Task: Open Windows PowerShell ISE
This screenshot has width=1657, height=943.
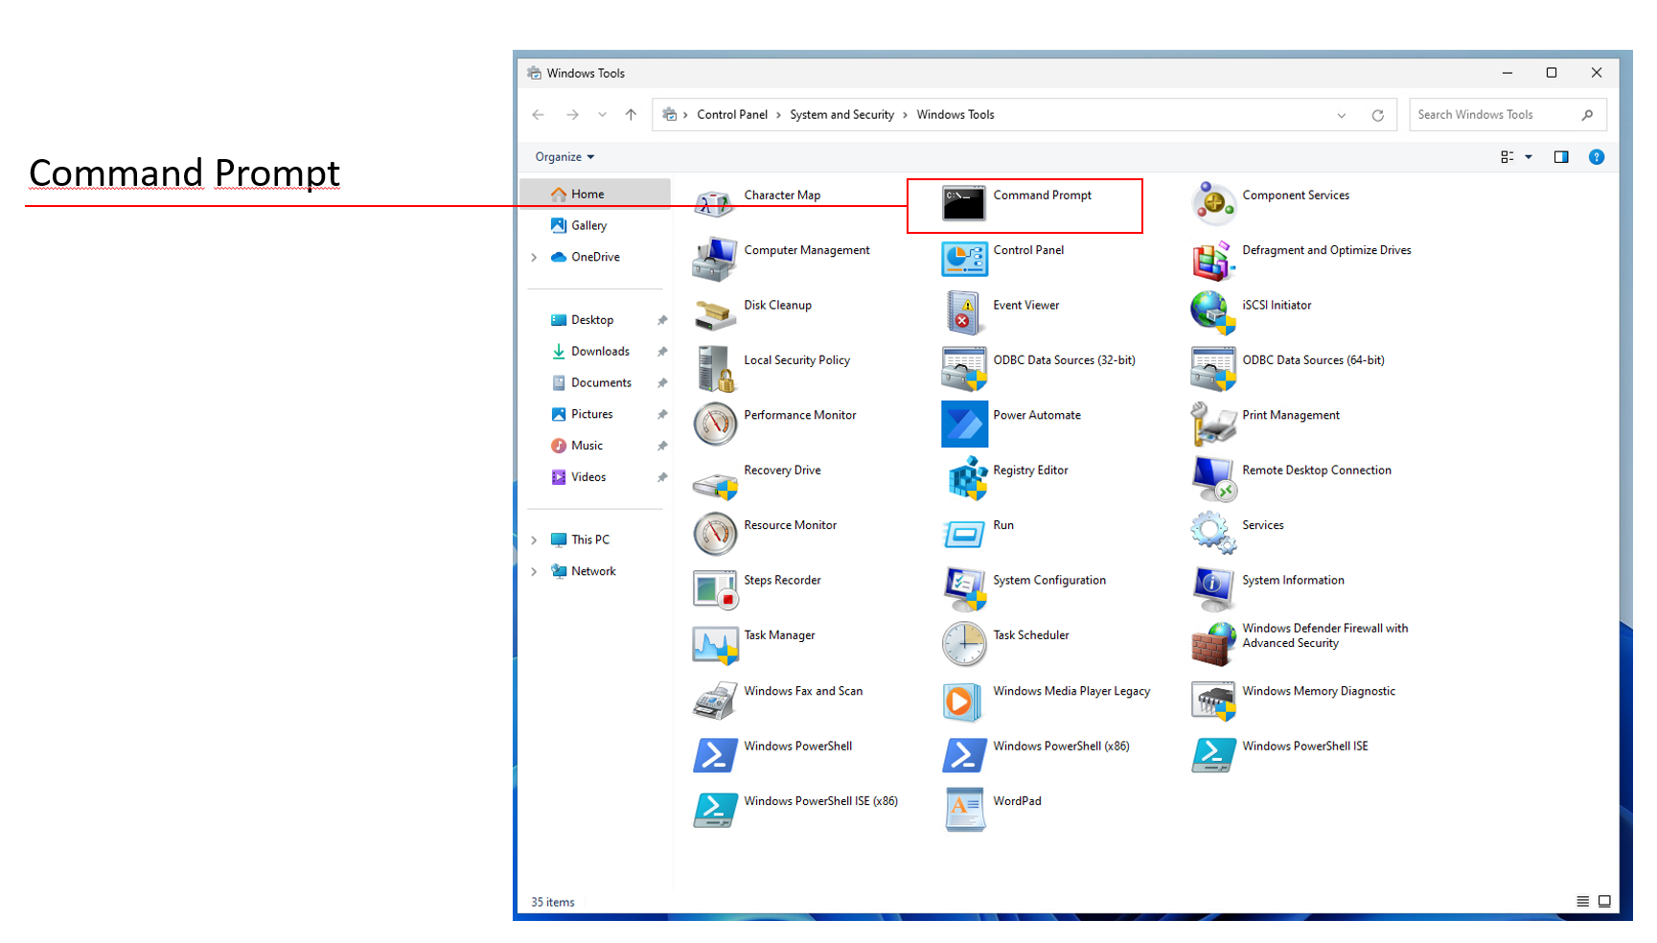Action: point(1304,747)
